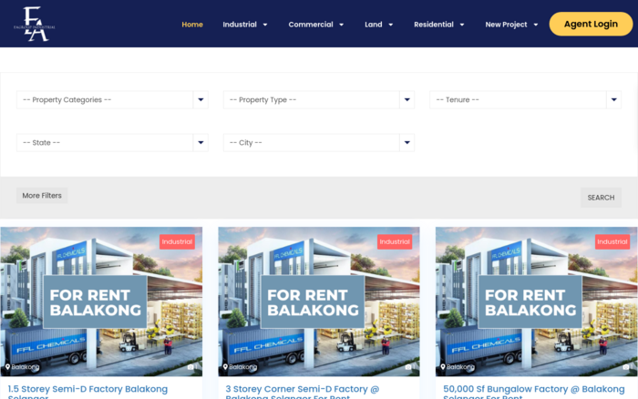Open 50,000 Sf Bungalow Factory @ Balakong link
This screenshot has height=399, width=638.
(x=533, y=392)
